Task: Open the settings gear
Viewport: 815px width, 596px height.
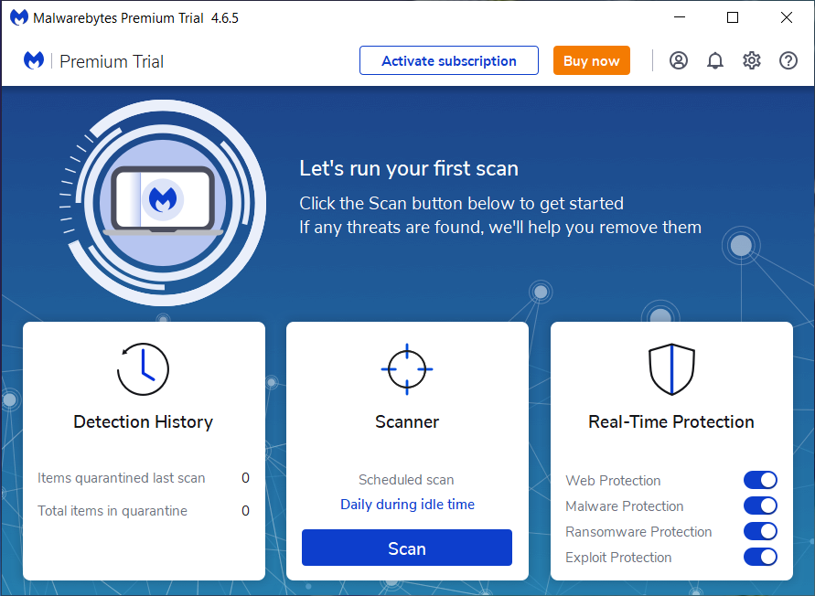Action: point(752,61)
